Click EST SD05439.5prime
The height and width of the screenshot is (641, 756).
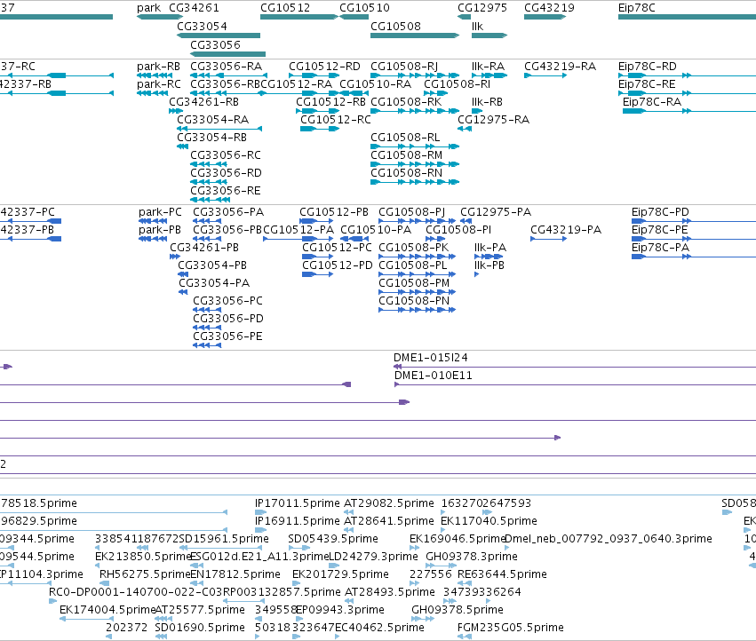tap(333, 539)
